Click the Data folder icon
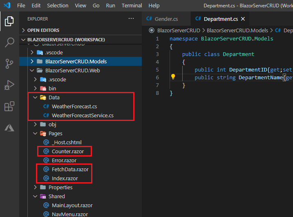Image resolution: width=293 pixels, height=217 pixels. [43, 98]
